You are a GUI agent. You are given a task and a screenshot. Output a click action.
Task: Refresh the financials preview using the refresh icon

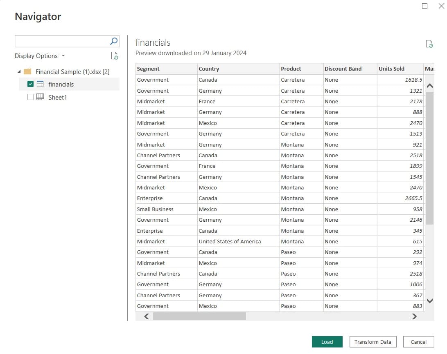pos(429,43)
